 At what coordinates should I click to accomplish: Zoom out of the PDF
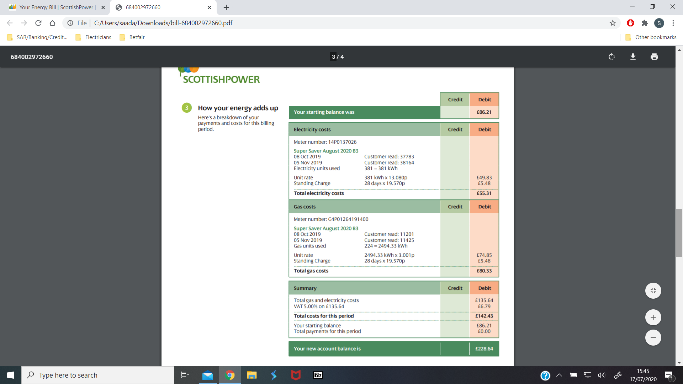pos(653,338)
